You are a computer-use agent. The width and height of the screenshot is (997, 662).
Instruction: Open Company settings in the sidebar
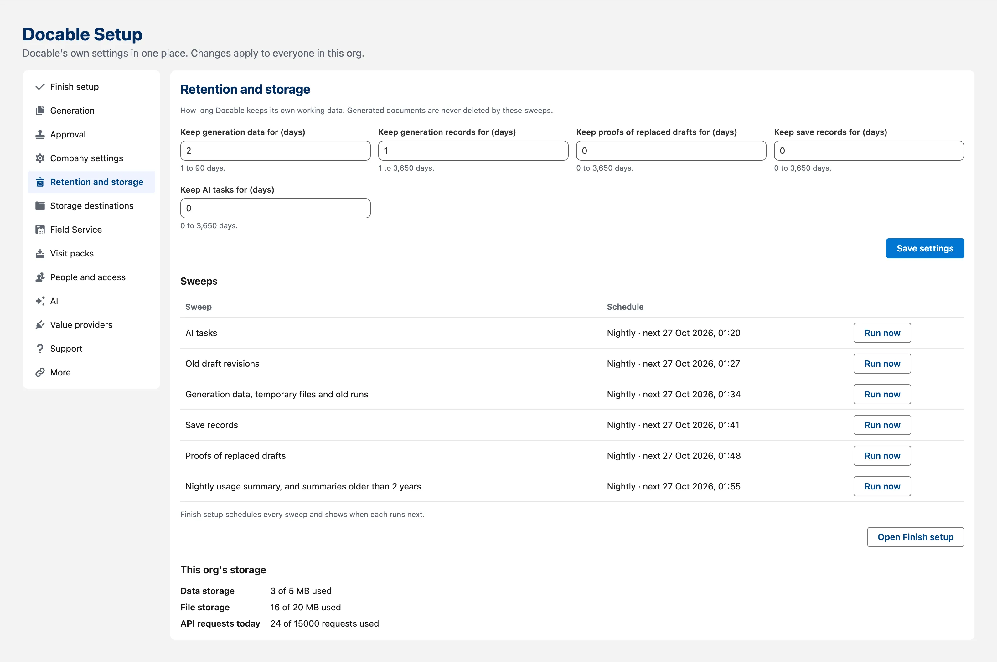click(91, 158)
